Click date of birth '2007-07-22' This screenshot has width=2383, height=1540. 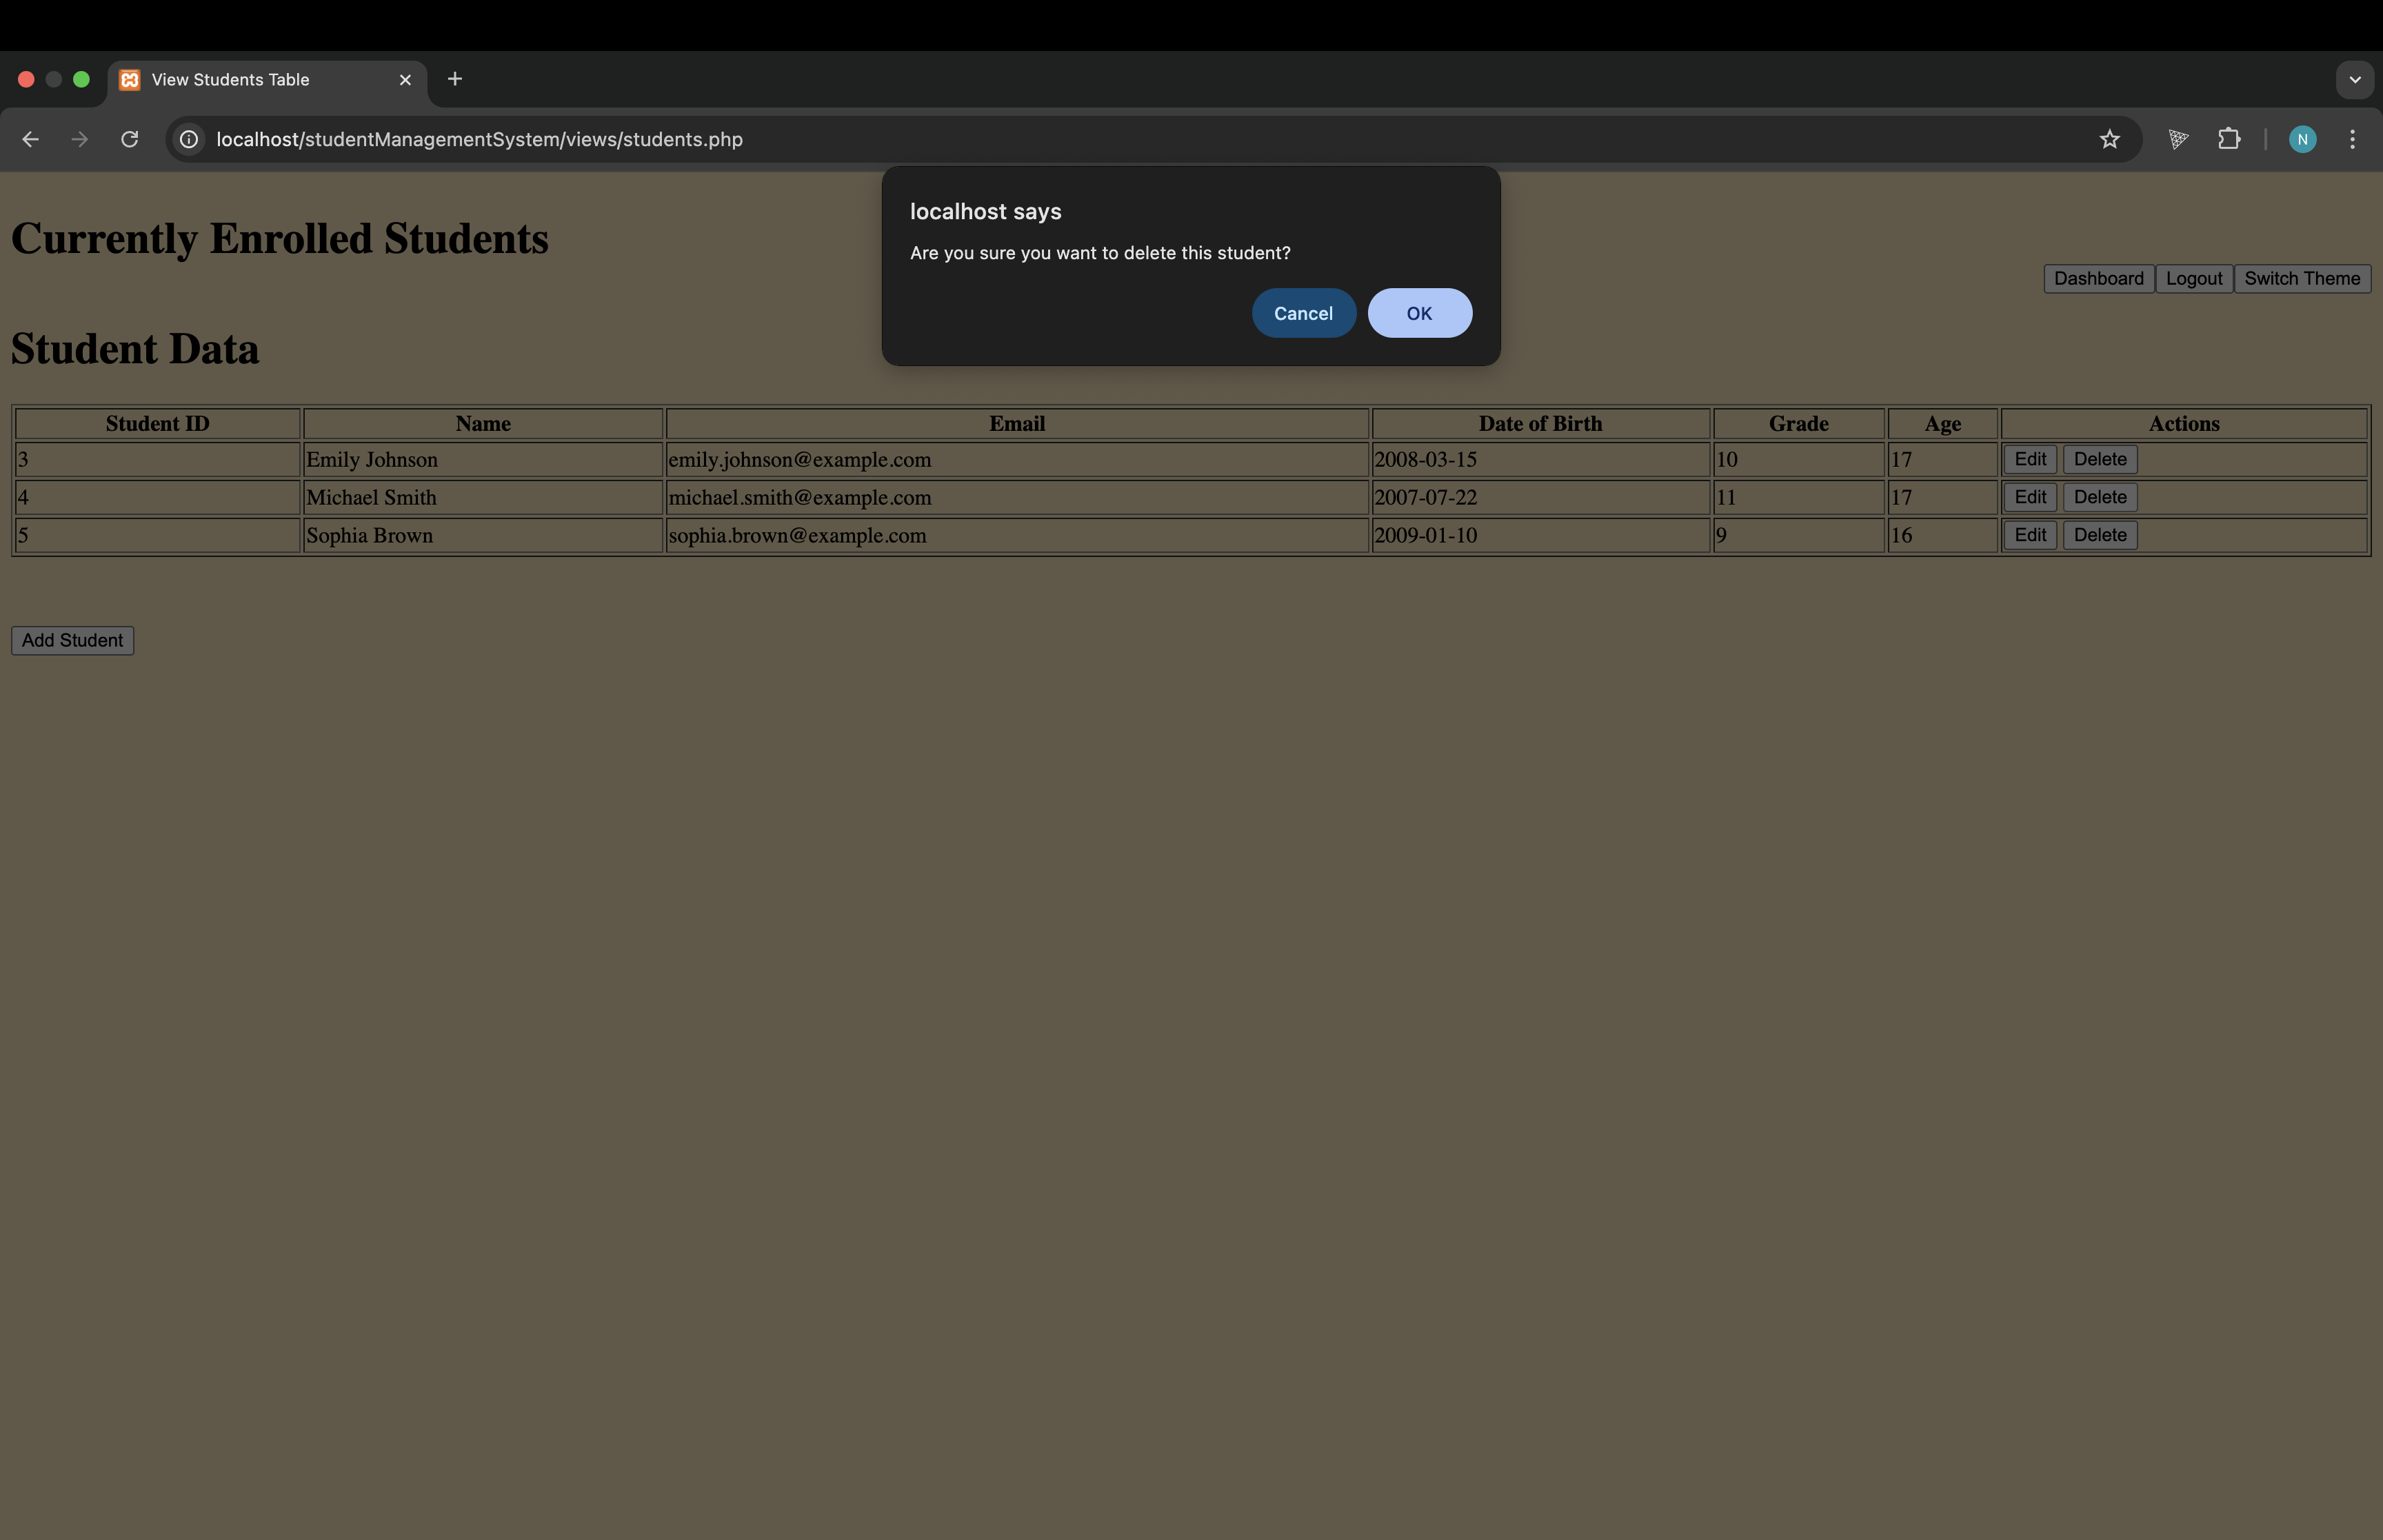[x=1425, y=498]
